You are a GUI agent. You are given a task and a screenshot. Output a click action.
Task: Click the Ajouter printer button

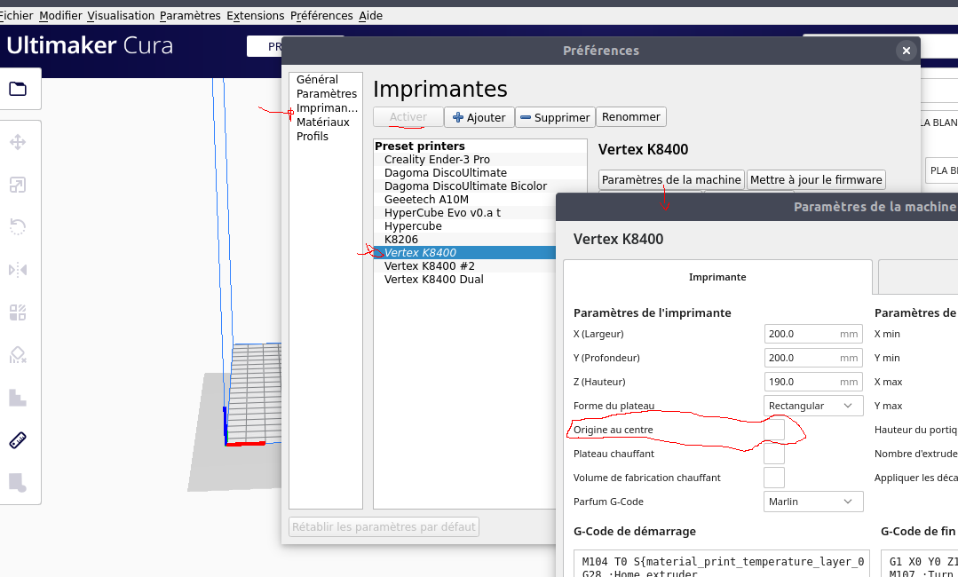pos(479,117)
